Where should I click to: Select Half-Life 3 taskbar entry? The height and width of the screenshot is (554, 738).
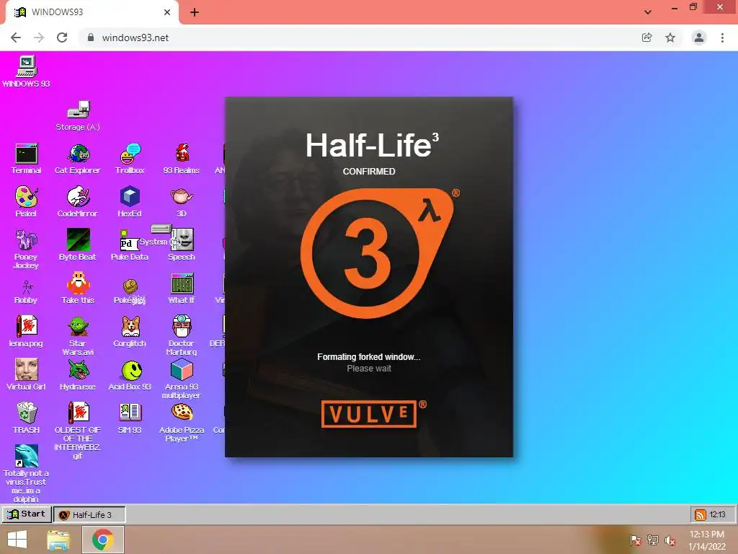click(x=89, y=514)
